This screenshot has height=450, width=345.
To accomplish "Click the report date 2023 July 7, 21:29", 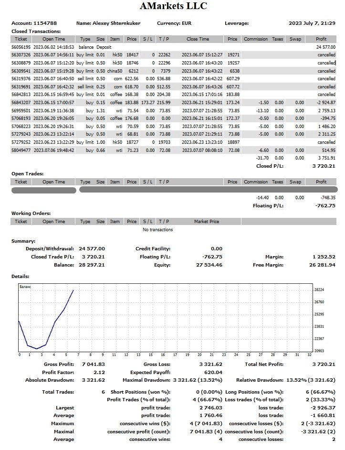I will 312,23.
